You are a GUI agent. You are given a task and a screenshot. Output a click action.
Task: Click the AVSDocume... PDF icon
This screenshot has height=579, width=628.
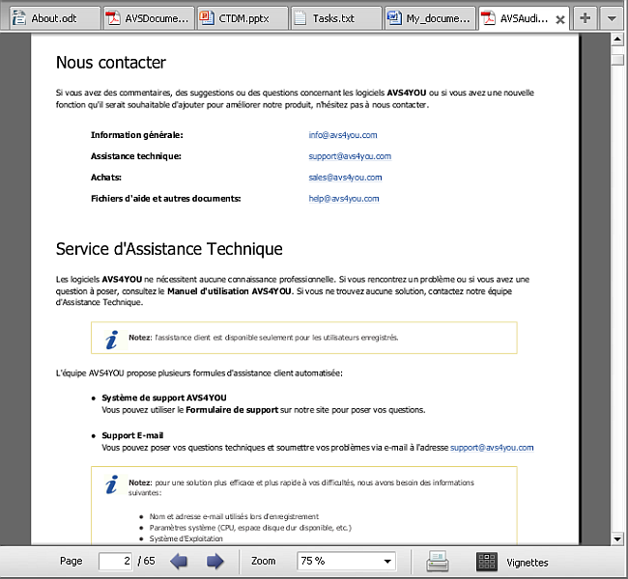tap(113, 18)
